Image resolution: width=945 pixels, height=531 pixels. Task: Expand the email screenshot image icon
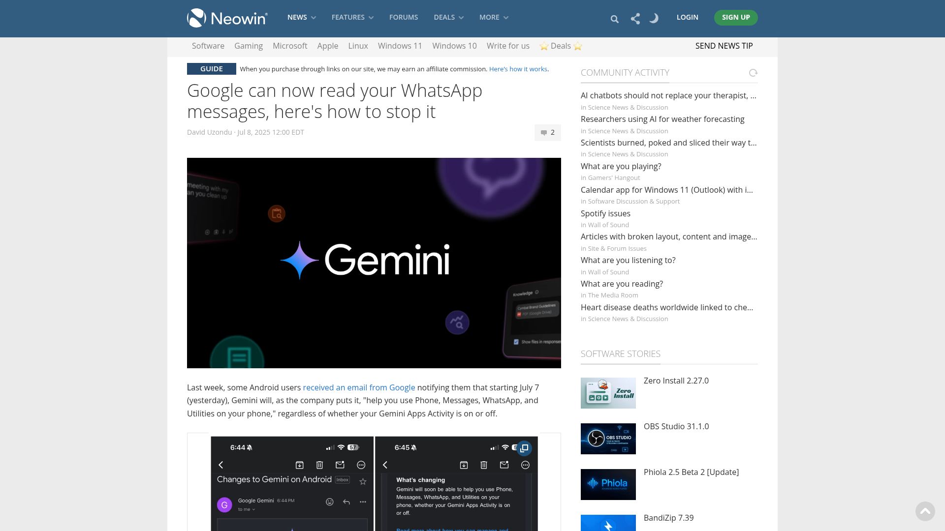[524, 448]
